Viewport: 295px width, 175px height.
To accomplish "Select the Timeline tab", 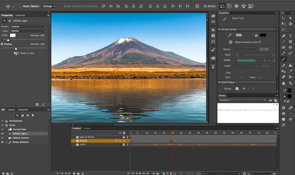I will click(77, 128).
